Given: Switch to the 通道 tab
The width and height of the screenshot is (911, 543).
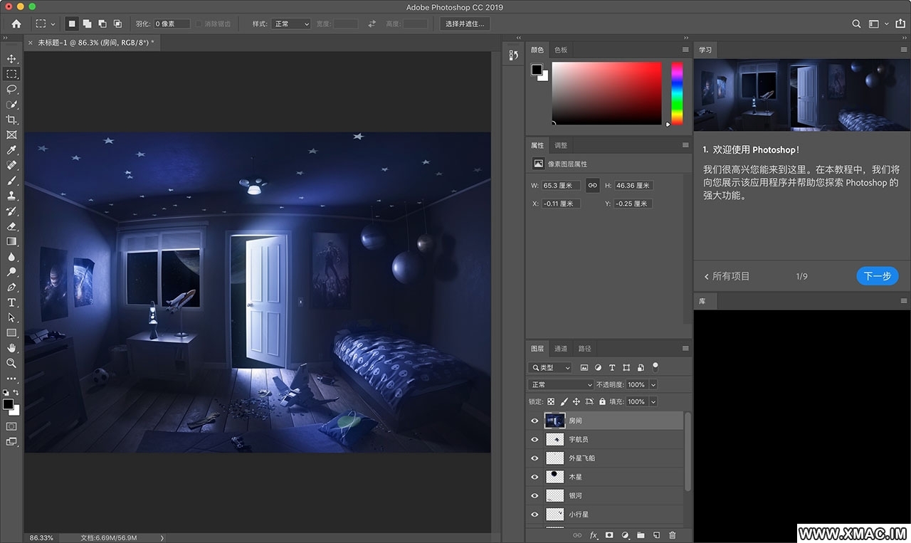Looking at the screenshot, I should 561,349.
